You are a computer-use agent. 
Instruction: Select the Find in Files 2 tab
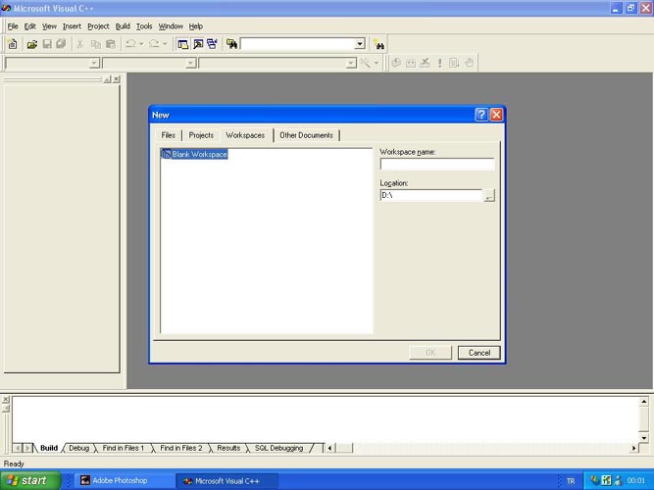tap(181, 448)
